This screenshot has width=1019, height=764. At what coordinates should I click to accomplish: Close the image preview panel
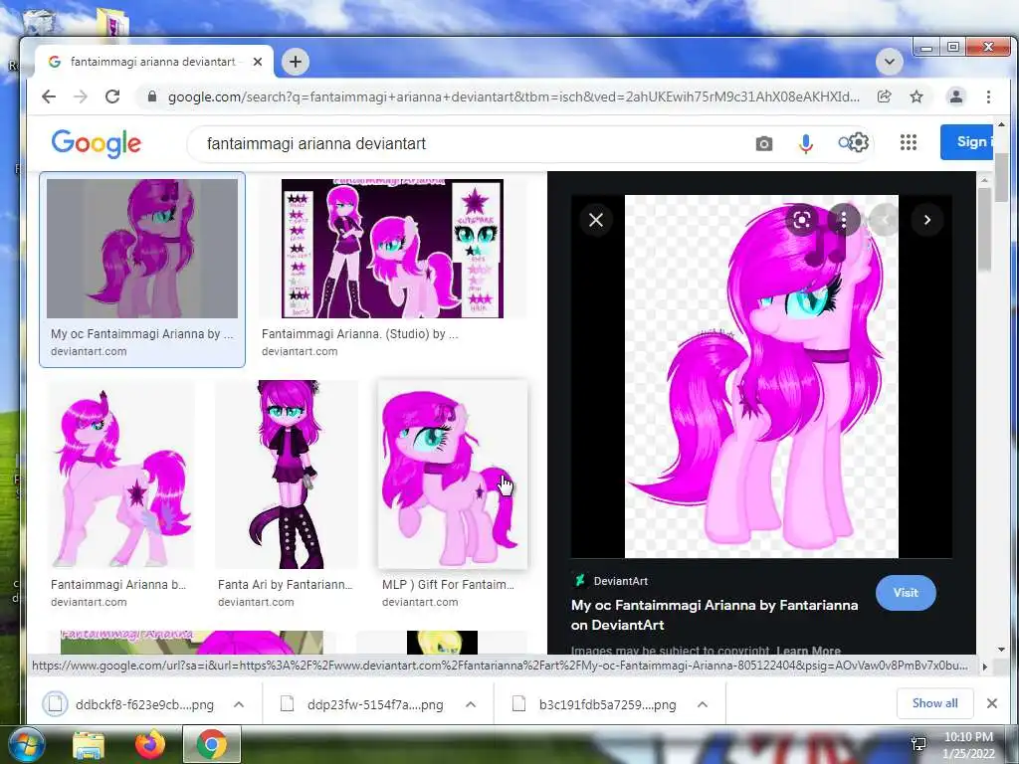pos(596,220)
